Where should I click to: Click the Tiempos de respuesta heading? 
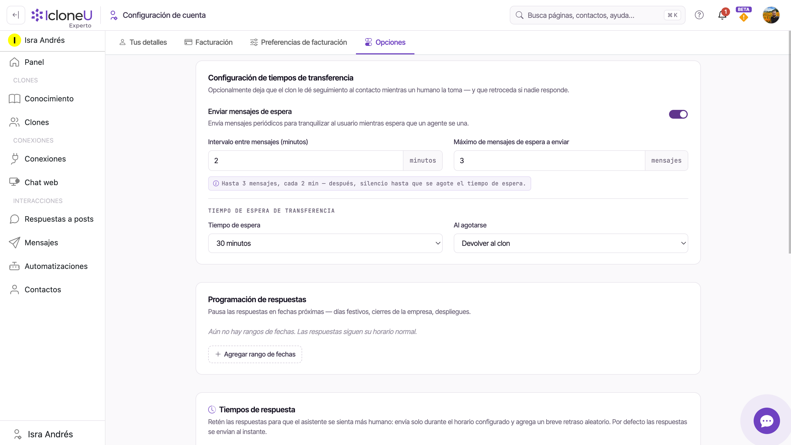pyautogui.click(x=257, y=409)
